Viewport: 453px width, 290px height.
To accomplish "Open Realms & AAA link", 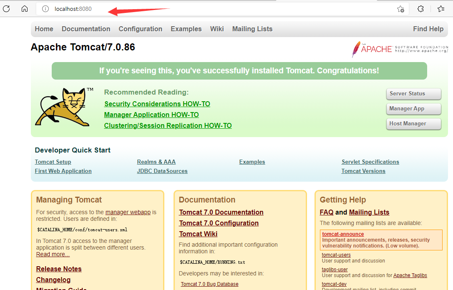I will coord(156,162).
